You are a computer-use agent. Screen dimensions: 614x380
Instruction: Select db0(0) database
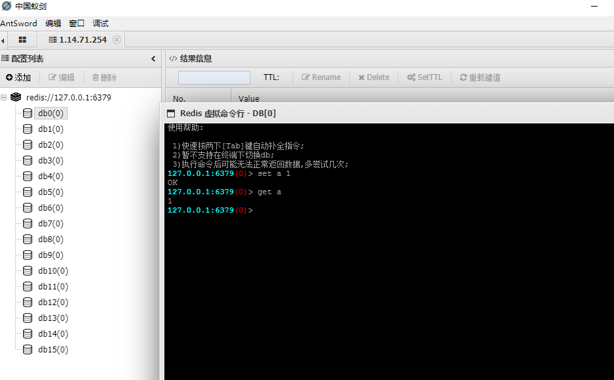[51, 114]
